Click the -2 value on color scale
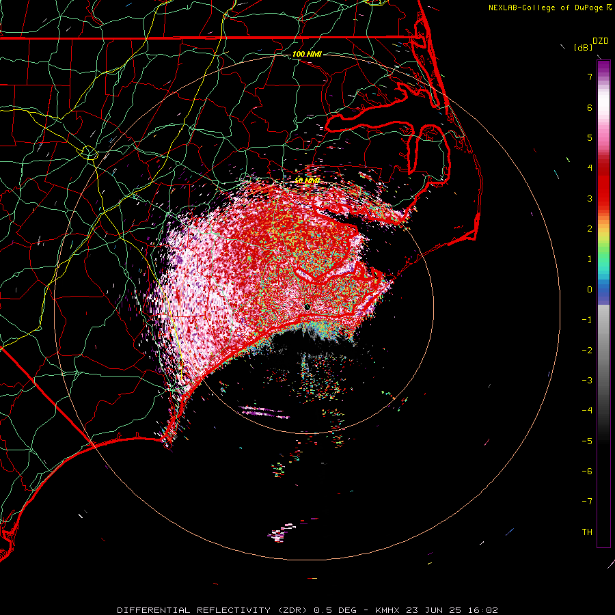 587,351
